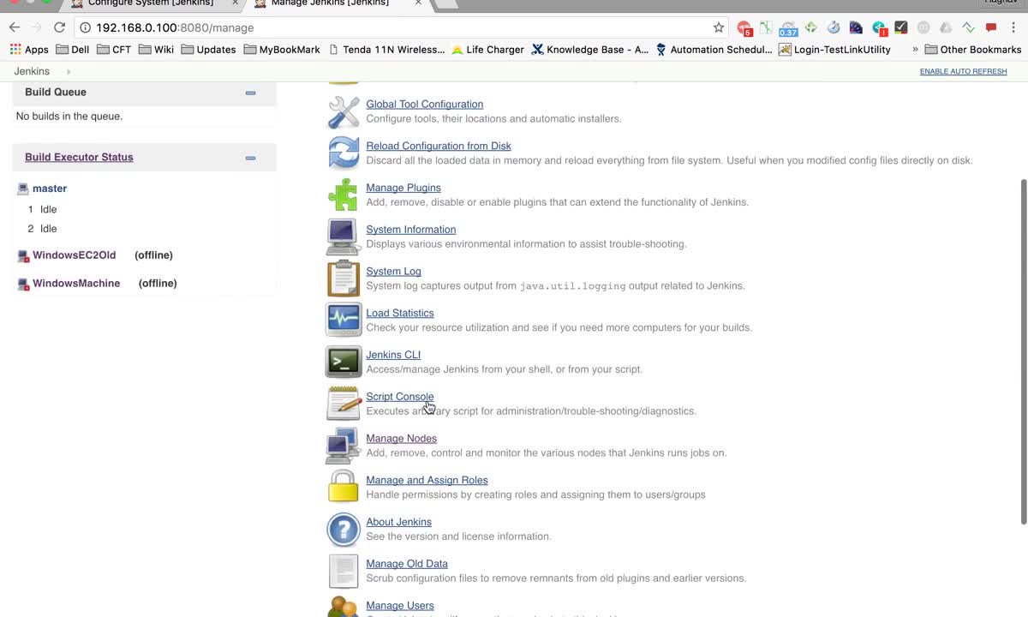
Task: Click the WindowsEC2Old offline node icon
Action: [24, 255]
